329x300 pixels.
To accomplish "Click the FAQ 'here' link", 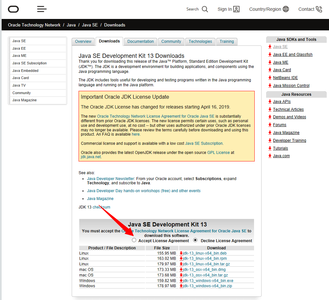I will coord(136,134).
